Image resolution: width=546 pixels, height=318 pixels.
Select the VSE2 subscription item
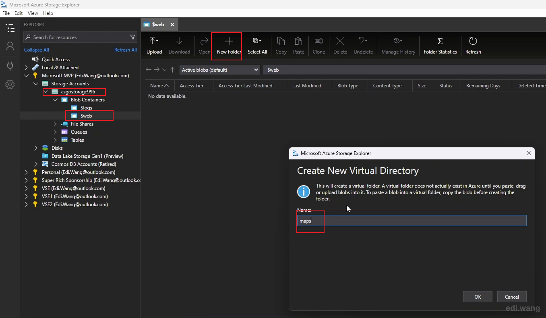[75, 204]
